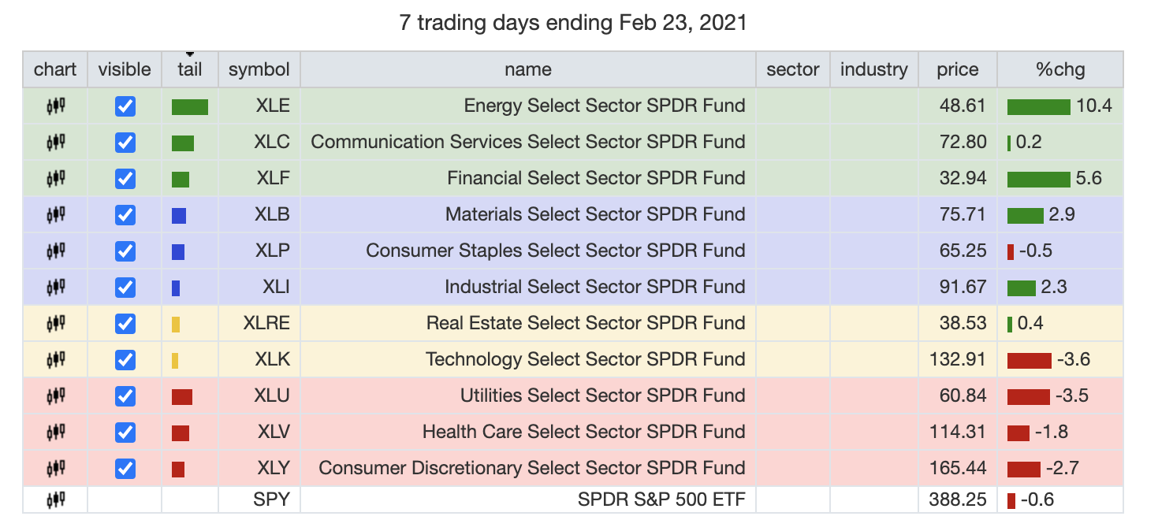Open chart icon for XLU Utilities row
The image size is (1173, 531).
tap(55, 395)
